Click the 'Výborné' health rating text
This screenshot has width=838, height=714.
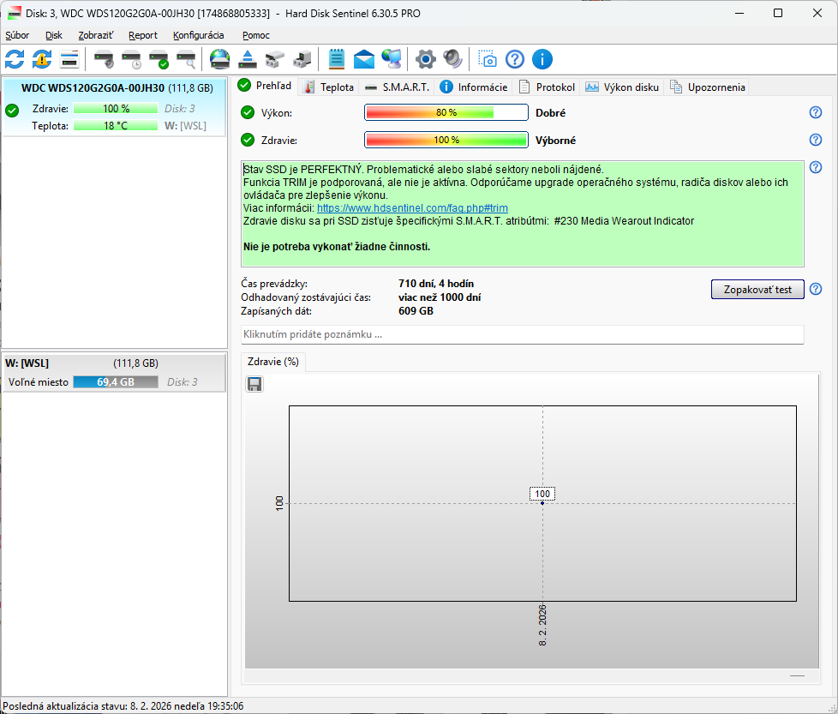click(x=555, y=140)
